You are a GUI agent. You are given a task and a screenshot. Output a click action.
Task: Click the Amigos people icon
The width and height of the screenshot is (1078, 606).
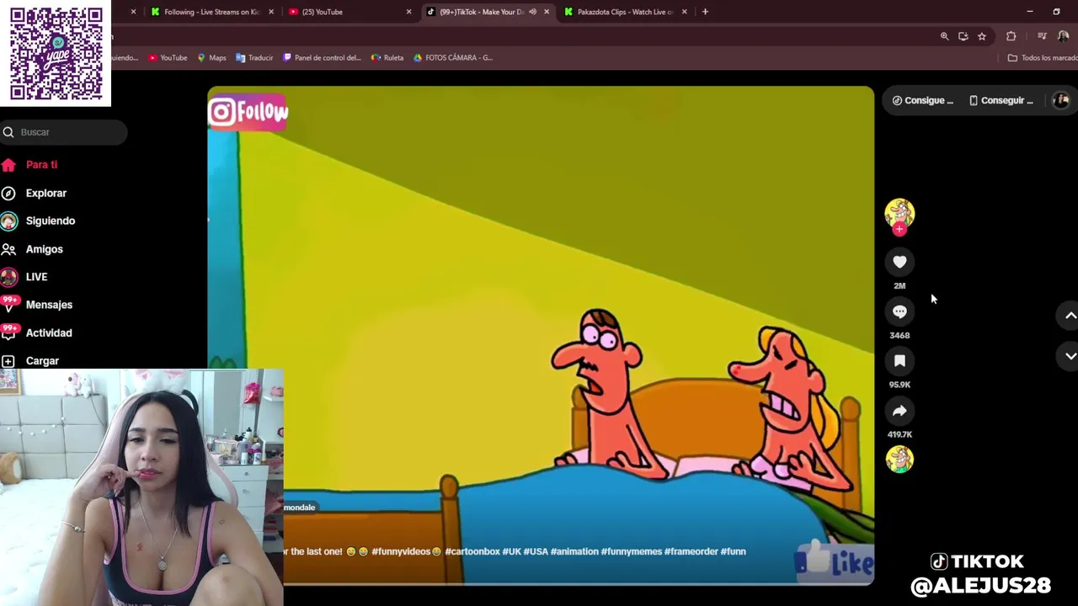pyautogui.click(x=8, y=249)
